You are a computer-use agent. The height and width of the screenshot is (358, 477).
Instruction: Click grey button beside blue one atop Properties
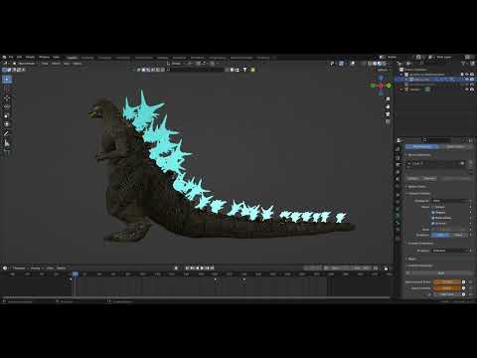click(x=455, y=146)
